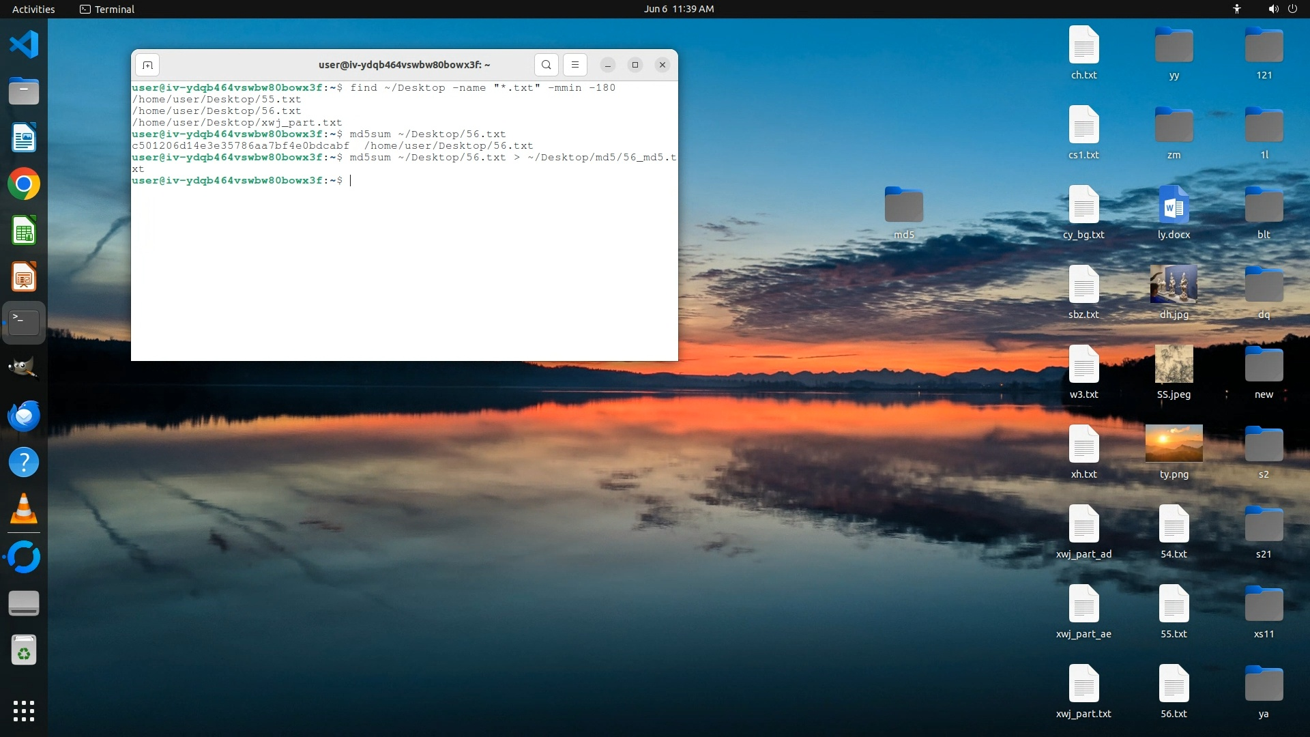Select the ty.png image thumbnail
Viewport: 1310px width, 737px height.
pos(1174,444)
